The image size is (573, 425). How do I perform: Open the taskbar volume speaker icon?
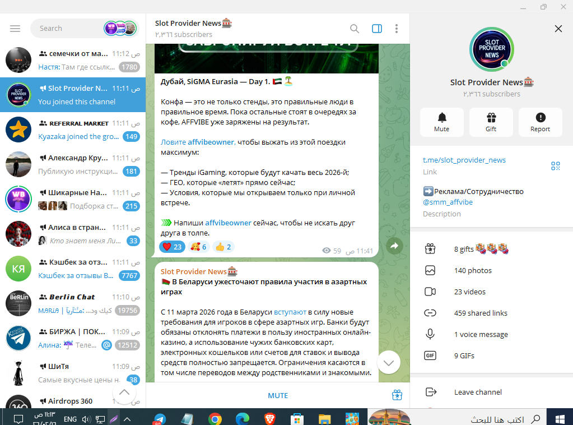[x=86, y=419]
